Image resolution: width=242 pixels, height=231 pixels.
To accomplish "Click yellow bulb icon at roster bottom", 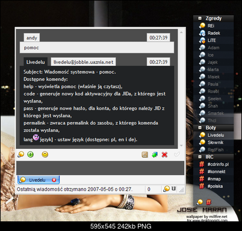I will point(200,201).
